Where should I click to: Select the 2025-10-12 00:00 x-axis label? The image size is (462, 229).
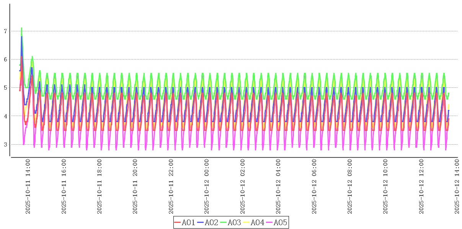207,187
